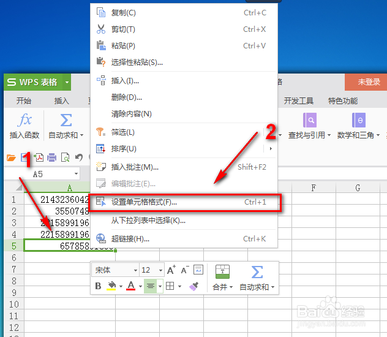Select column G header
Image resolution: width=387 pixels, height=337 pixels.
pos(358,188)
